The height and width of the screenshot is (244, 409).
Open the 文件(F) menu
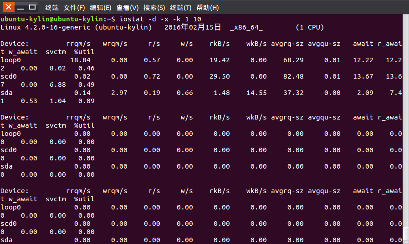coord(74,8)
